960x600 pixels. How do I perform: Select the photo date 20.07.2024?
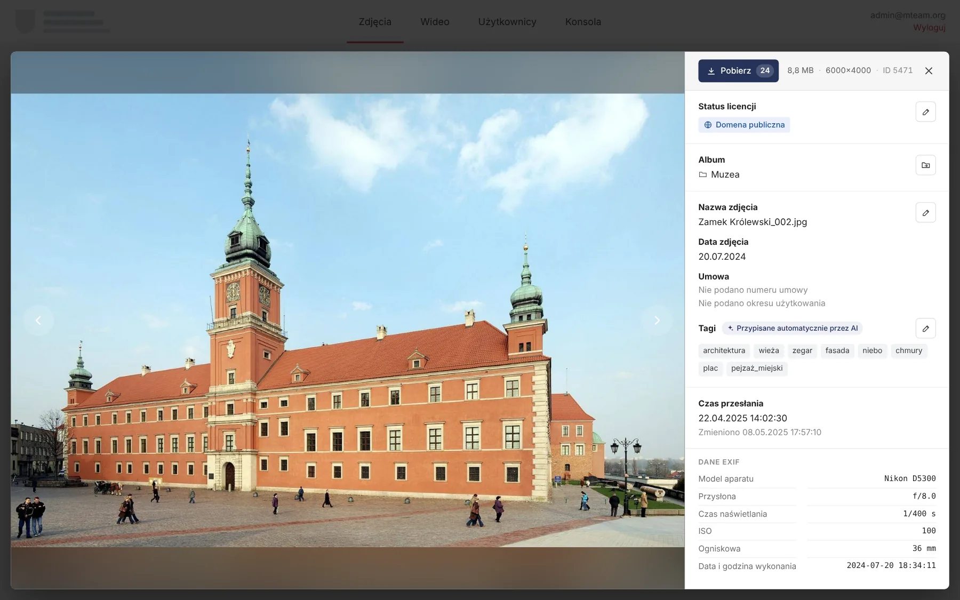click(x=722, y=257)
